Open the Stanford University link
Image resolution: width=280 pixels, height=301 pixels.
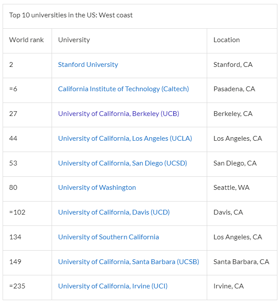click(x=88, y=65)
